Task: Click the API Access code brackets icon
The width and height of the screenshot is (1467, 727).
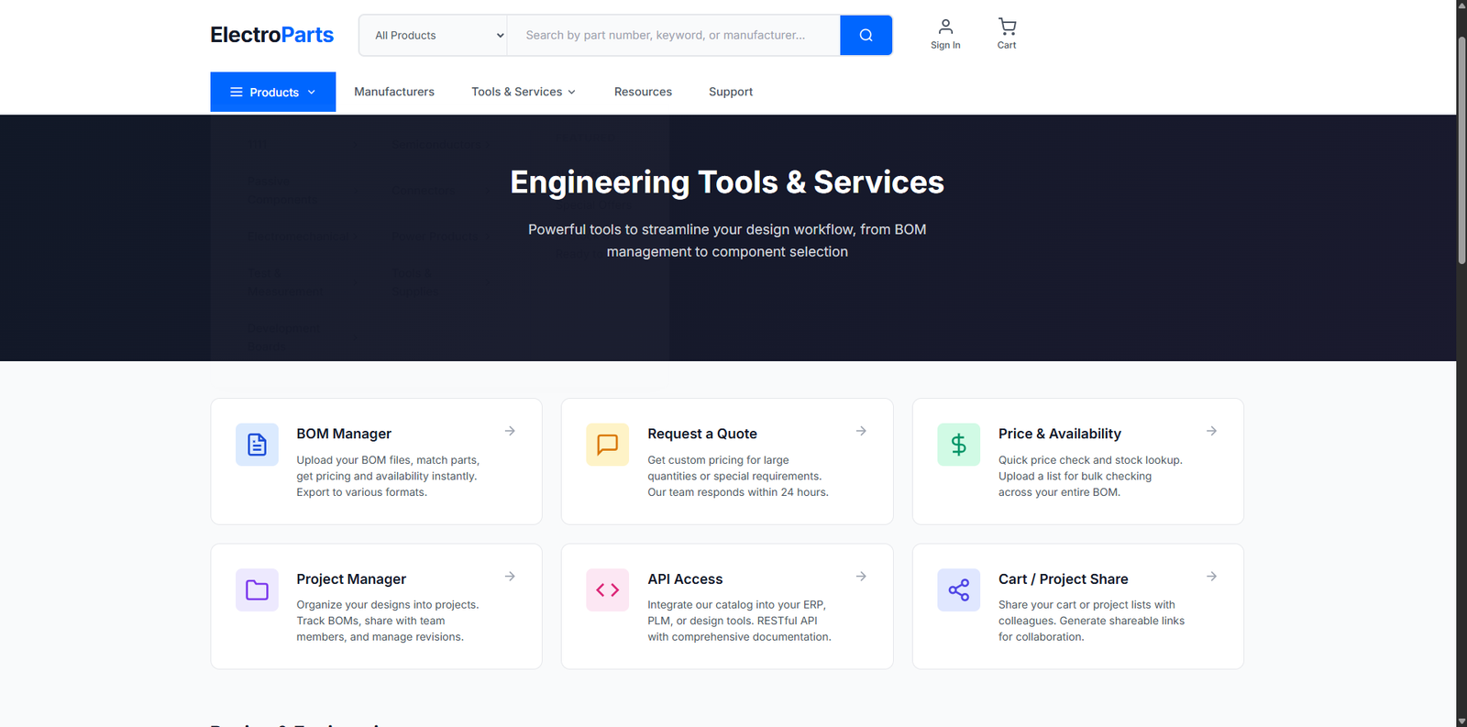Action: [607, 590]
